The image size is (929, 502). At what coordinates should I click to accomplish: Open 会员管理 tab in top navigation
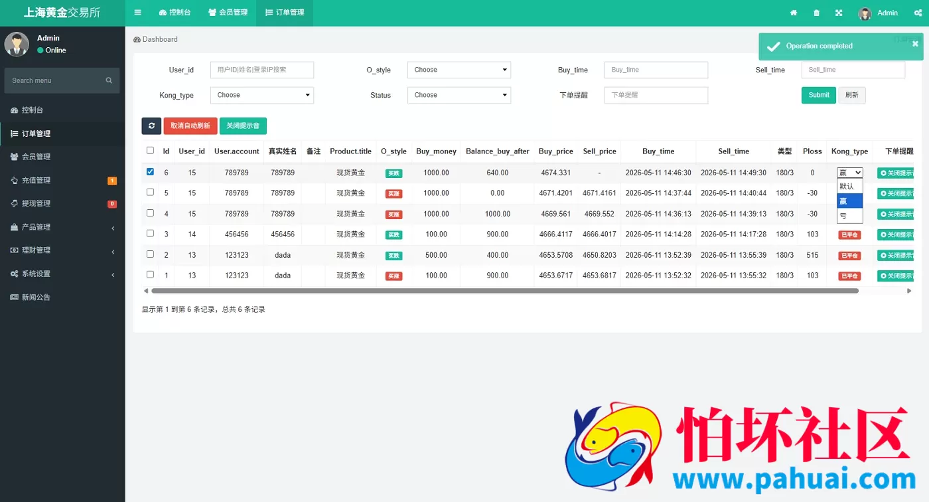click(x=228, y=13)
